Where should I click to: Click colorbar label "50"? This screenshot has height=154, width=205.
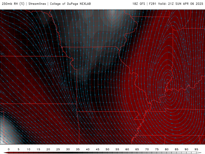tap(107, 149)
